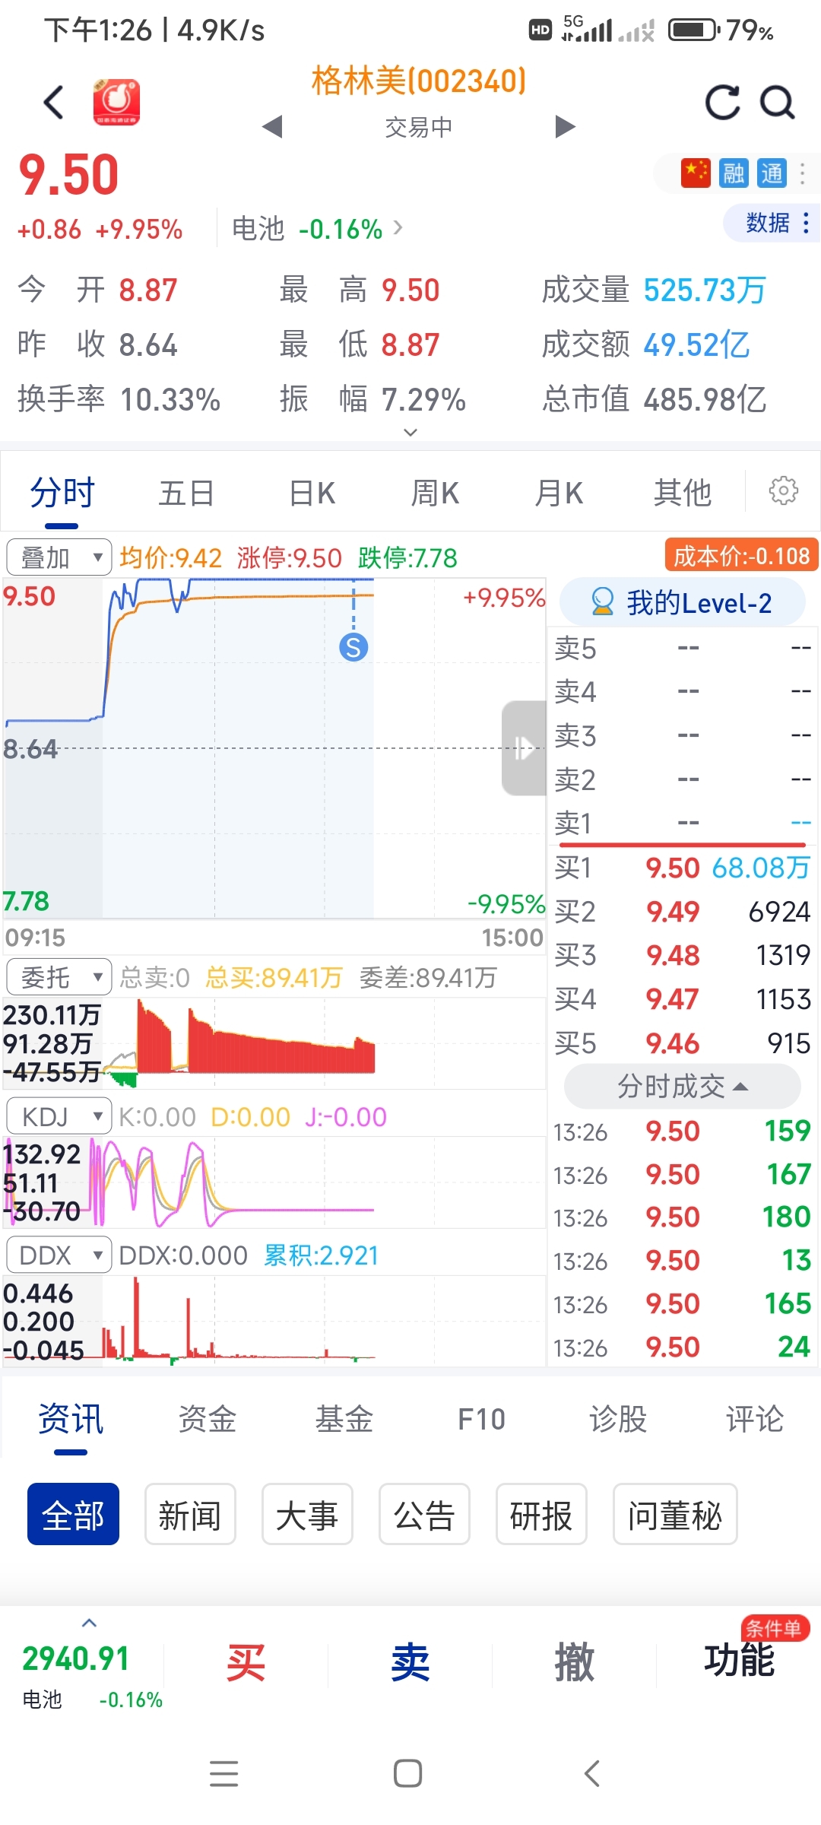Filter news by 研报
Viewport: 821px width, 1825px height.
pyautogui.click(x=541, y=1515)
